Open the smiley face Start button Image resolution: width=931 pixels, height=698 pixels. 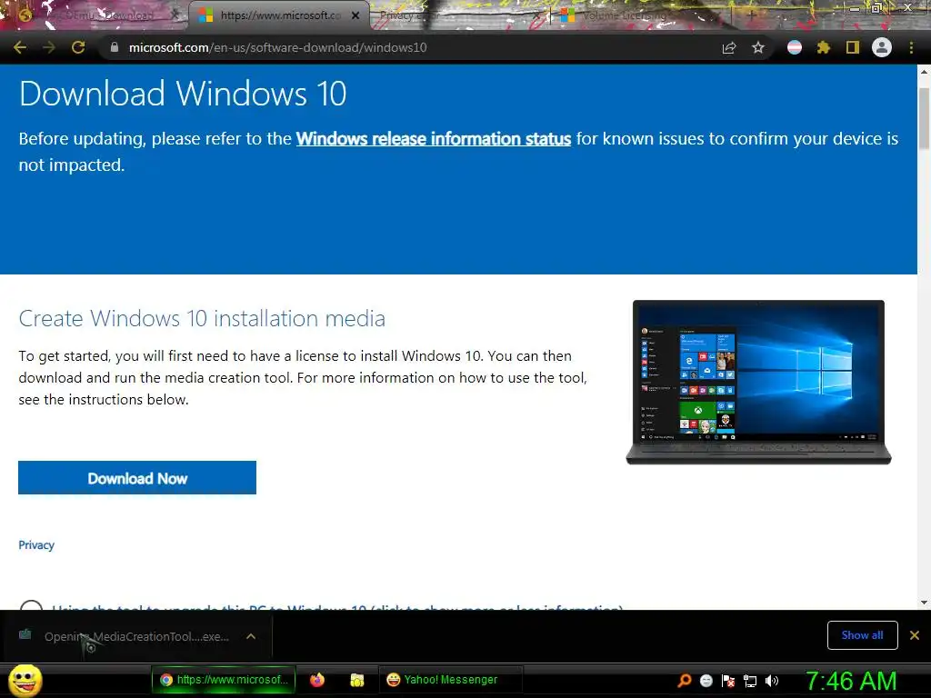coord(25,680)
